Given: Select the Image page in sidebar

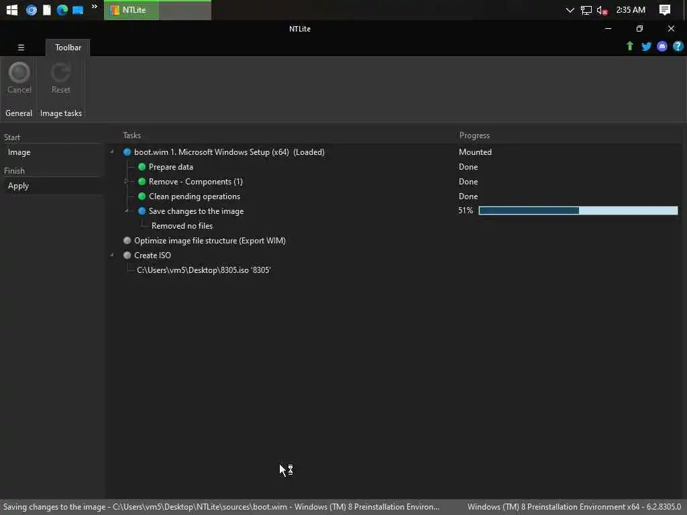Looking at the screenshot, I should (19, 152).
